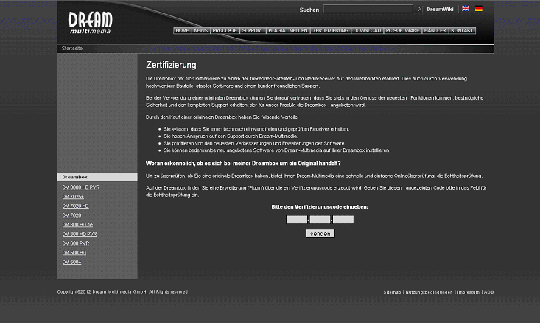Open the Impressum footer link
This screenshot has width=540, height=323.
click(x=468, y=292)
